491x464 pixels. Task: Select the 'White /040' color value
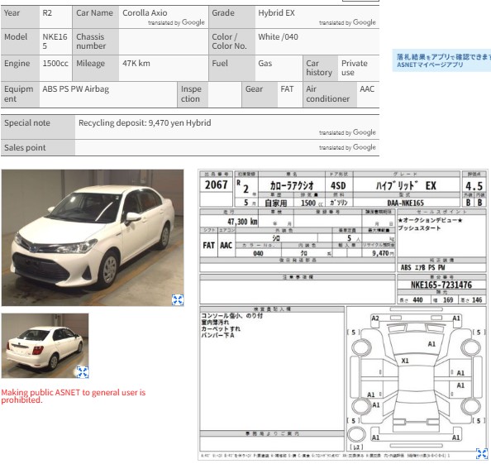click(x=278, y=36)
